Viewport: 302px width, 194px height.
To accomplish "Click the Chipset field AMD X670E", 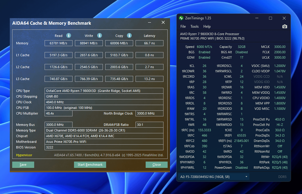I will click(104, 136).
